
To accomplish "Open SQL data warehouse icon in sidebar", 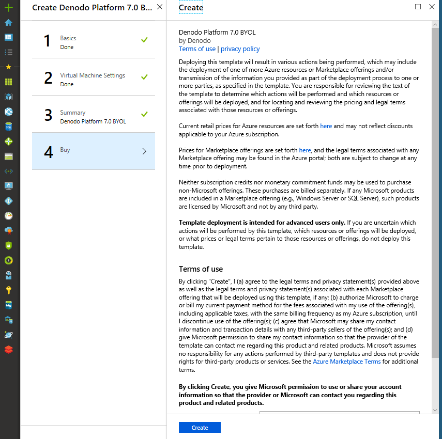I will [x=9, y=320].
